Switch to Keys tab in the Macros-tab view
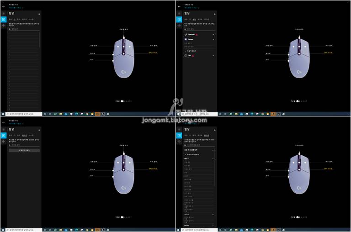 (x=15, y=135)
